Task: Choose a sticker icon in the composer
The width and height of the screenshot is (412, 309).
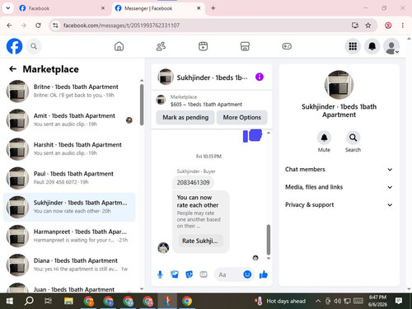Action: [x=189, y=274]
